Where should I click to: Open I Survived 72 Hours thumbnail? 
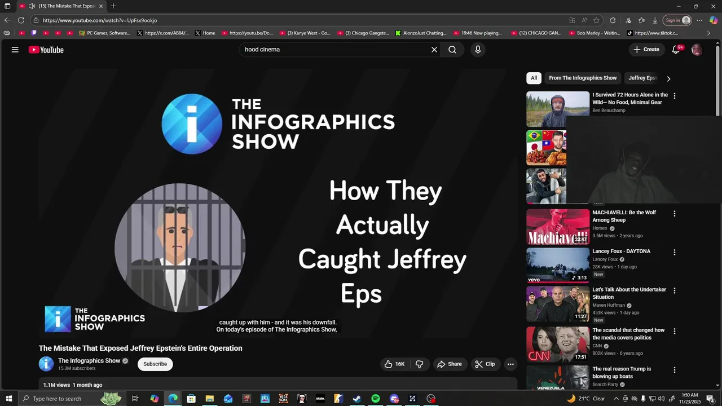pos(558,109)
